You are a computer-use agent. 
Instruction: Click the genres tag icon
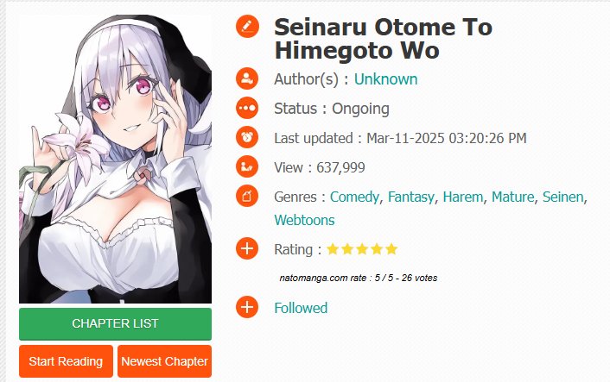click(247, 197)
